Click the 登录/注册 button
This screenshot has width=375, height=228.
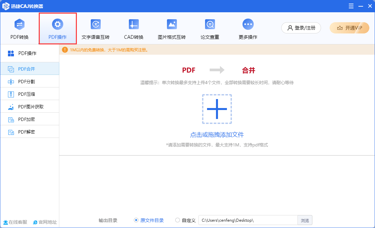pyautogui.click(x=301, y=28)
